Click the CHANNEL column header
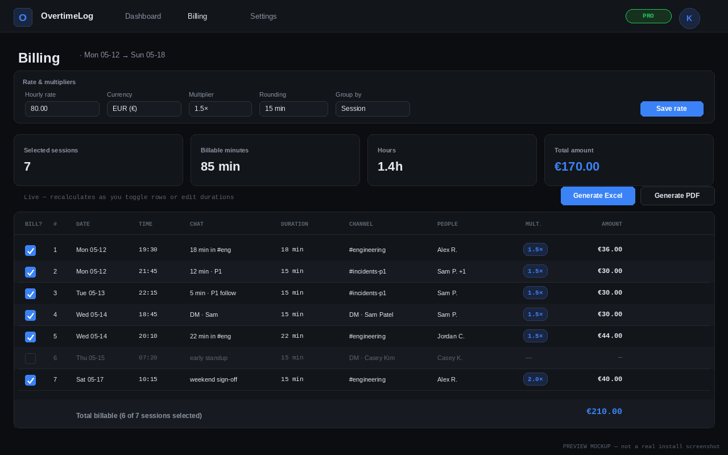This screenshot has width=728, height=455. pyautogui.click(x=361, y=224)
